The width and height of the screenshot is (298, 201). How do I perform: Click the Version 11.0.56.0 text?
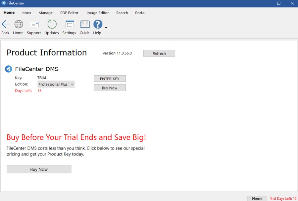pos(117,53)
